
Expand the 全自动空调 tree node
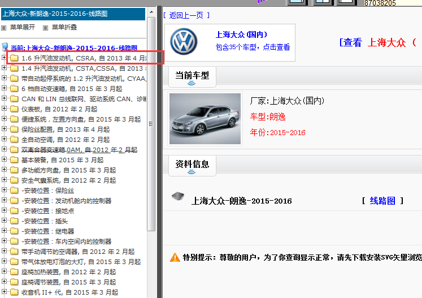coord(4,139)
